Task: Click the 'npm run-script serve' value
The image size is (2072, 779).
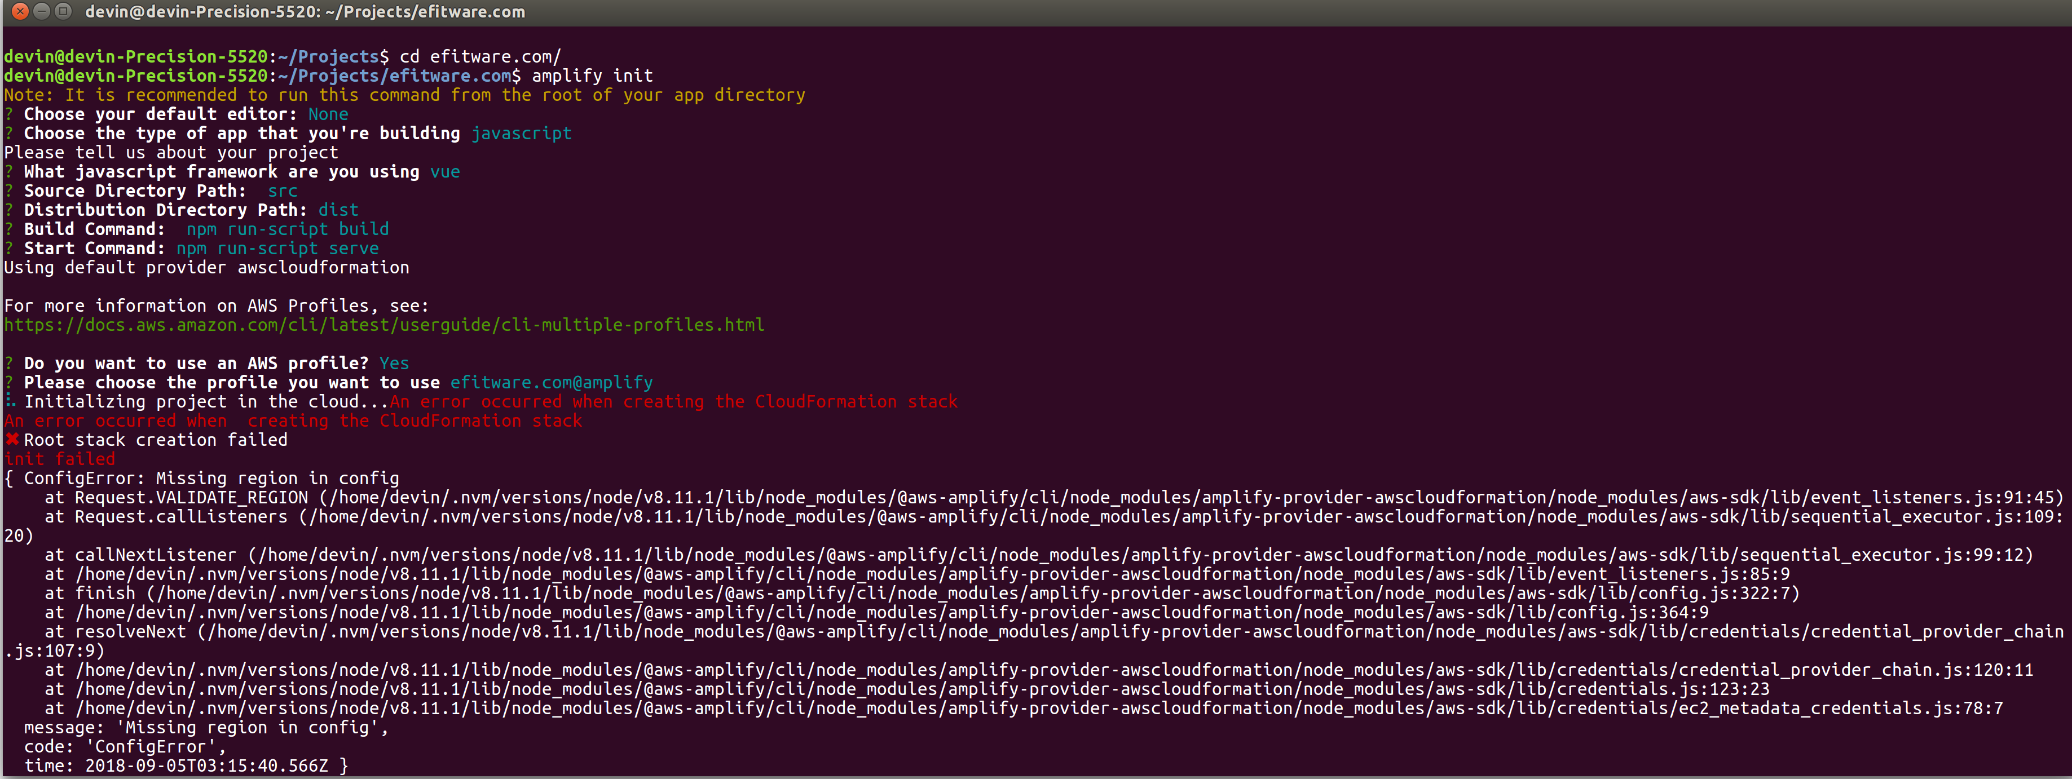Action: click(277, 249)
